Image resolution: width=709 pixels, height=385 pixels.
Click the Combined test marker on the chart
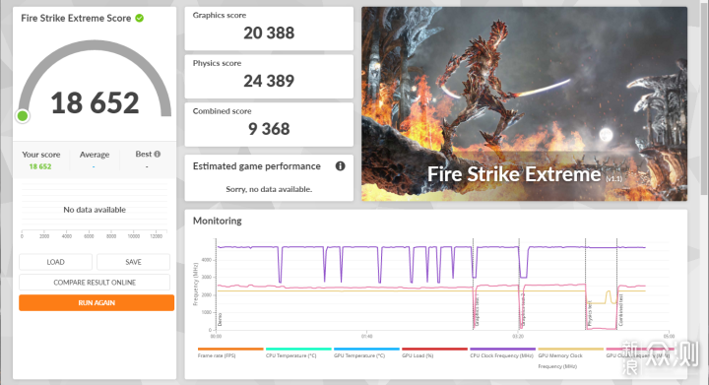(x=620, y=310)
